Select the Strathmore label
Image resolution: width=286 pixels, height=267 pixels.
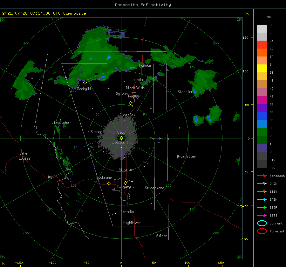[x=154, y=188]
